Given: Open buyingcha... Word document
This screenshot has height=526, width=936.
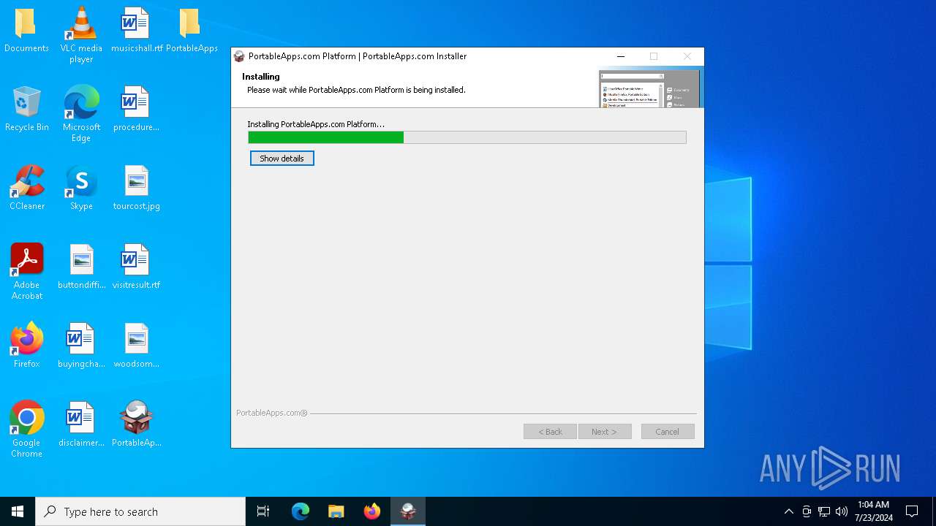Looking at the screenshot, I should pyautogui.click(x=81, y=346).
